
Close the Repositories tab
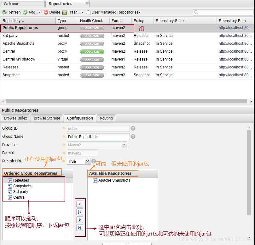[87, 3]
